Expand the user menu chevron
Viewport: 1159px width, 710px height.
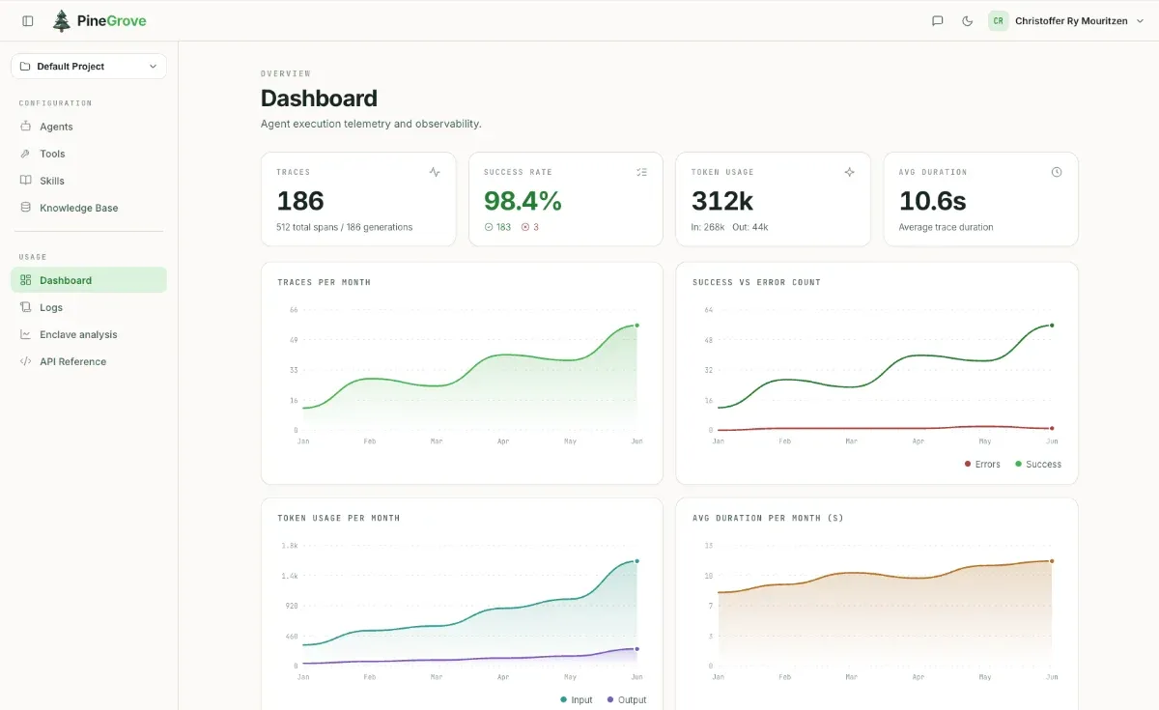click(1140, 20)
